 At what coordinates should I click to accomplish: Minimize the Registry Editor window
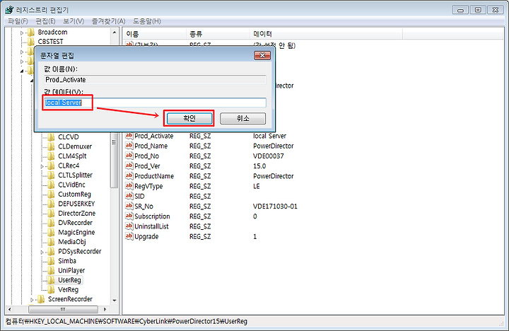click(460, 10)
